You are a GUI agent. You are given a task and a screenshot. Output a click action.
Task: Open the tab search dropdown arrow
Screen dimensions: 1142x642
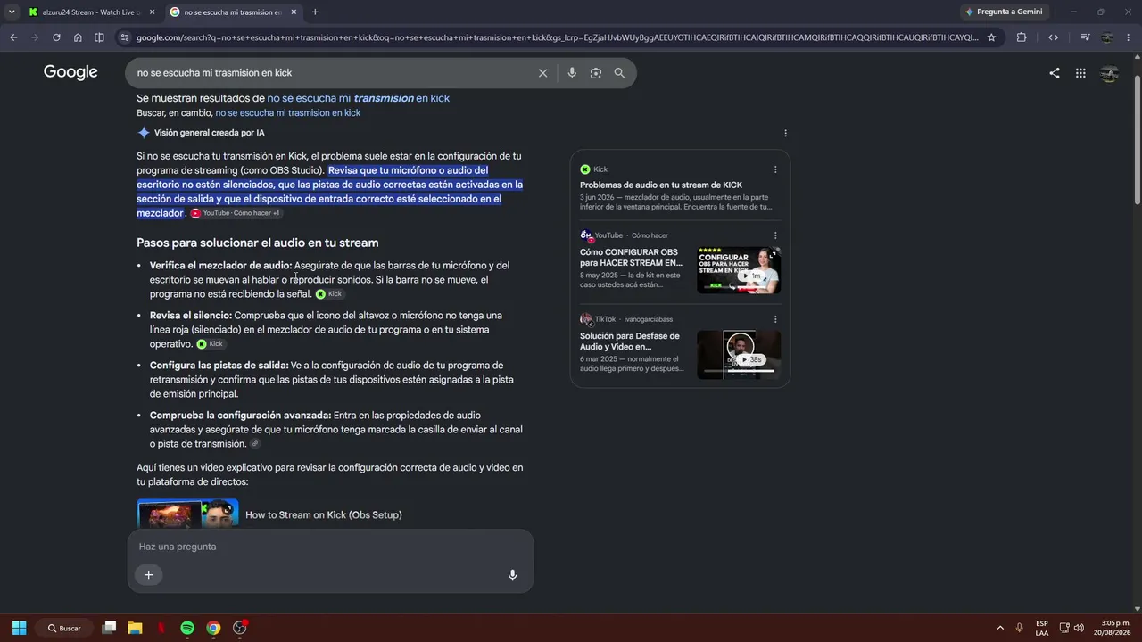[x=12, y=12]
